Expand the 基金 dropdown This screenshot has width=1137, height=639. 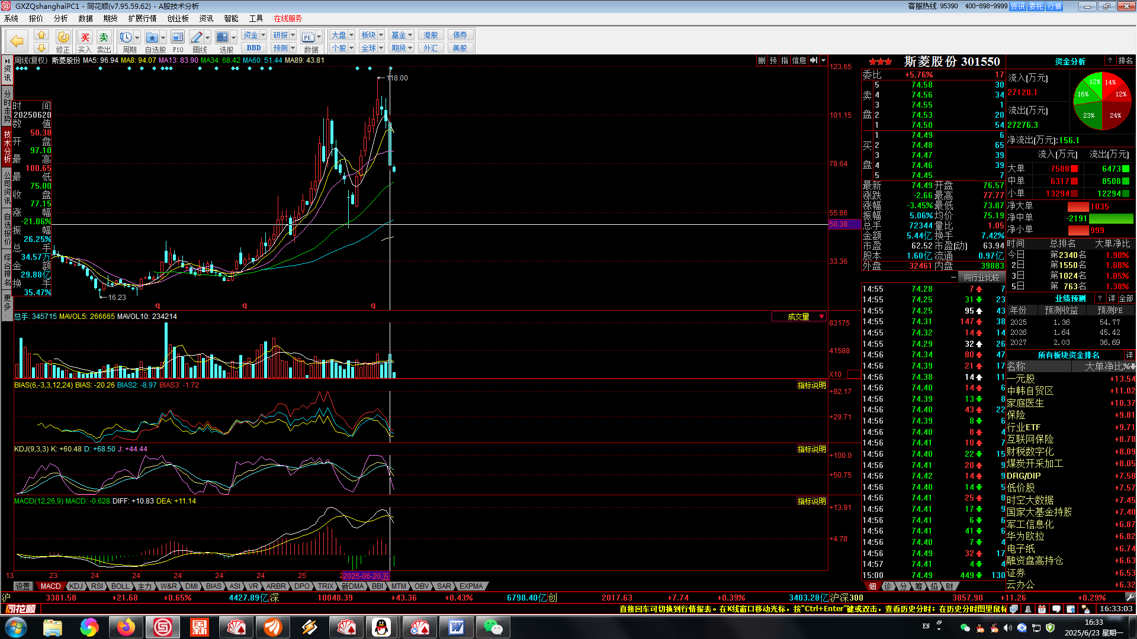point(410,35)
